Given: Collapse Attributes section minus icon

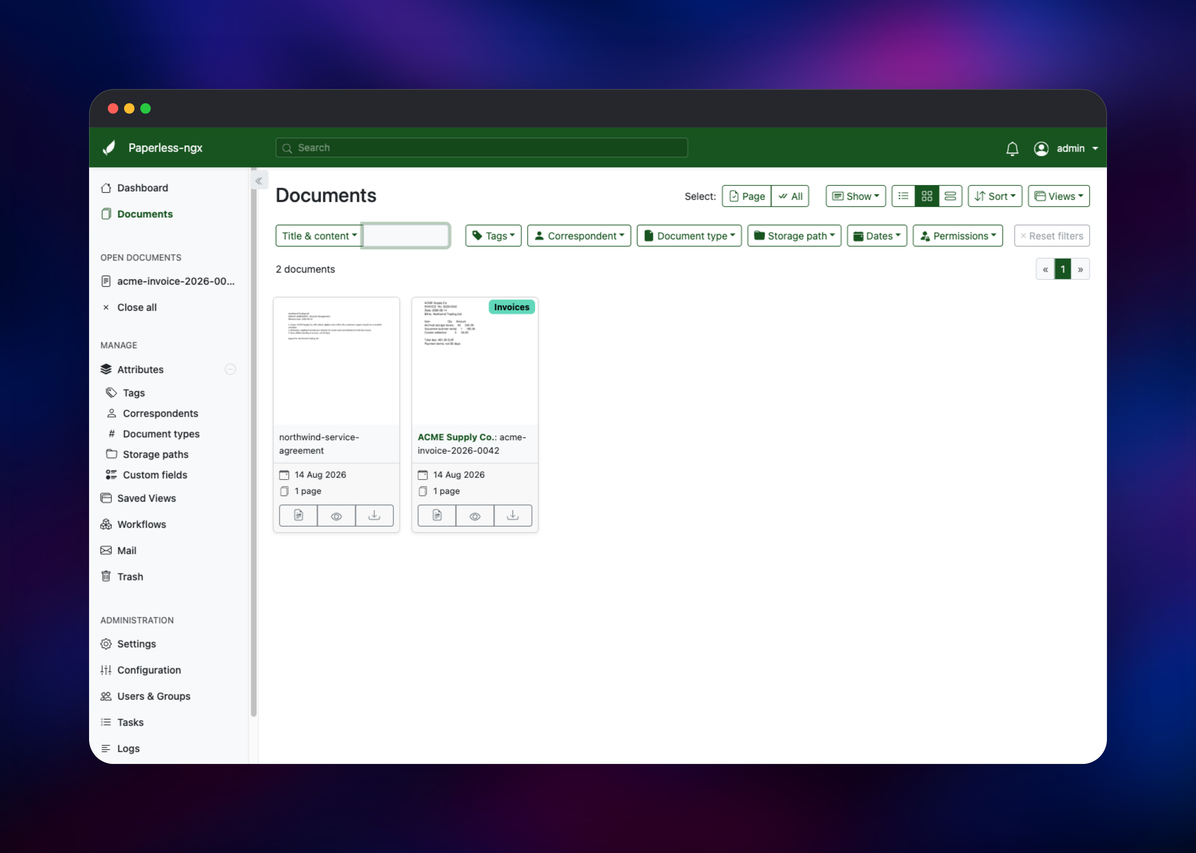Looking at the screenshot, I should pos(230,369).
